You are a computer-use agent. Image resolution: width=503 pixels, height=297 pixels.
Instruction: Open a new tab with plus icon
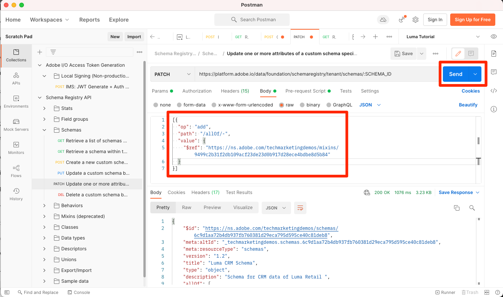tap(375, 37)
